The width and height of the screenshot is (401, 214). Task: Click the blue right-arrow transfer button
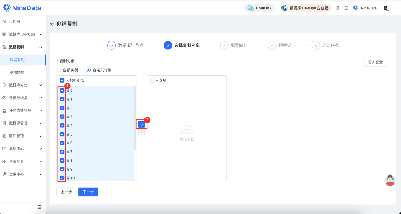(x=141, y=124)
